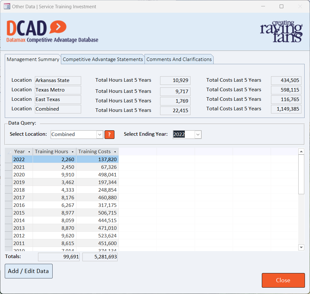Maximize the Service Training Investment window
The width and height of the screenshot is (310, 294).
(x=281, y=6)
